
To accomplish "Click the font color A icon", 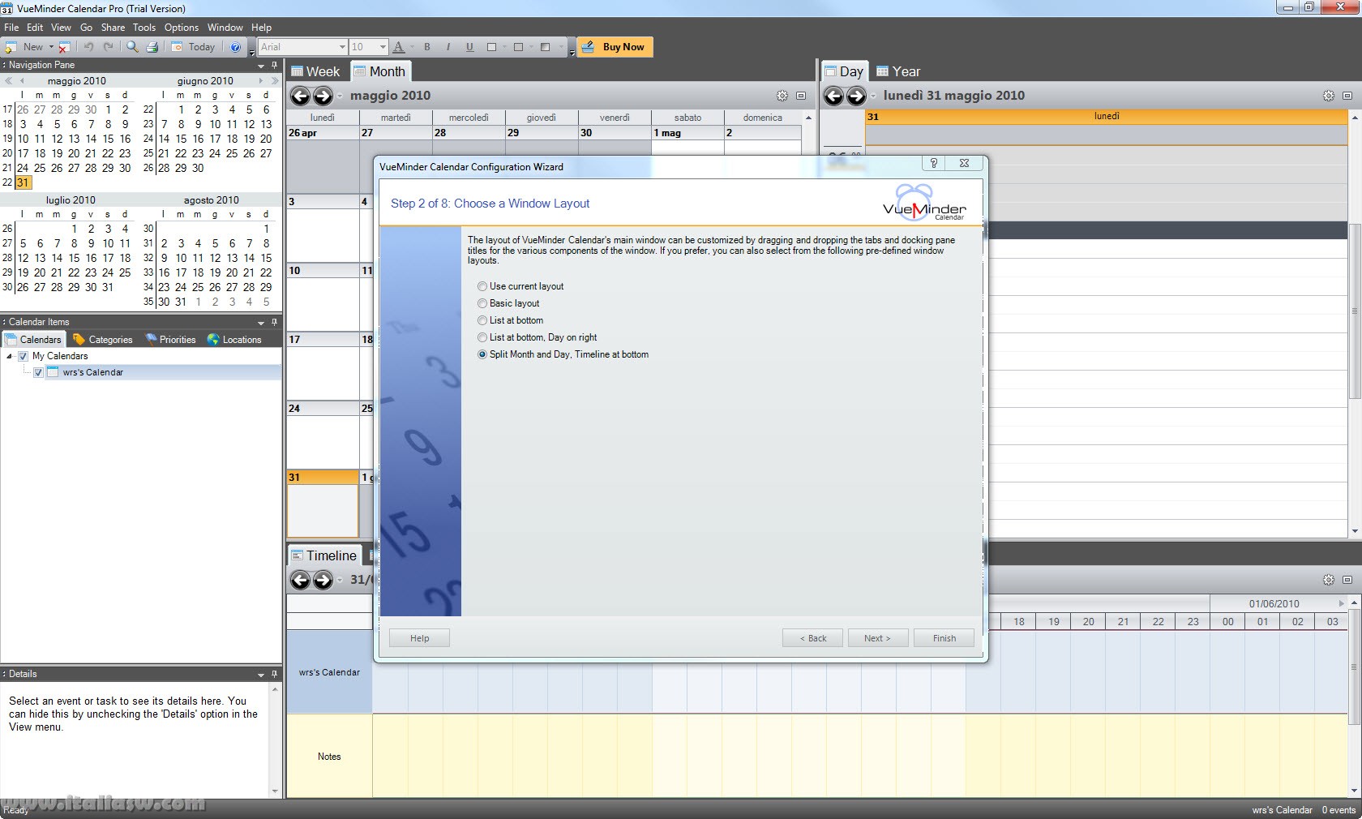I will click(x=399, y=47).
